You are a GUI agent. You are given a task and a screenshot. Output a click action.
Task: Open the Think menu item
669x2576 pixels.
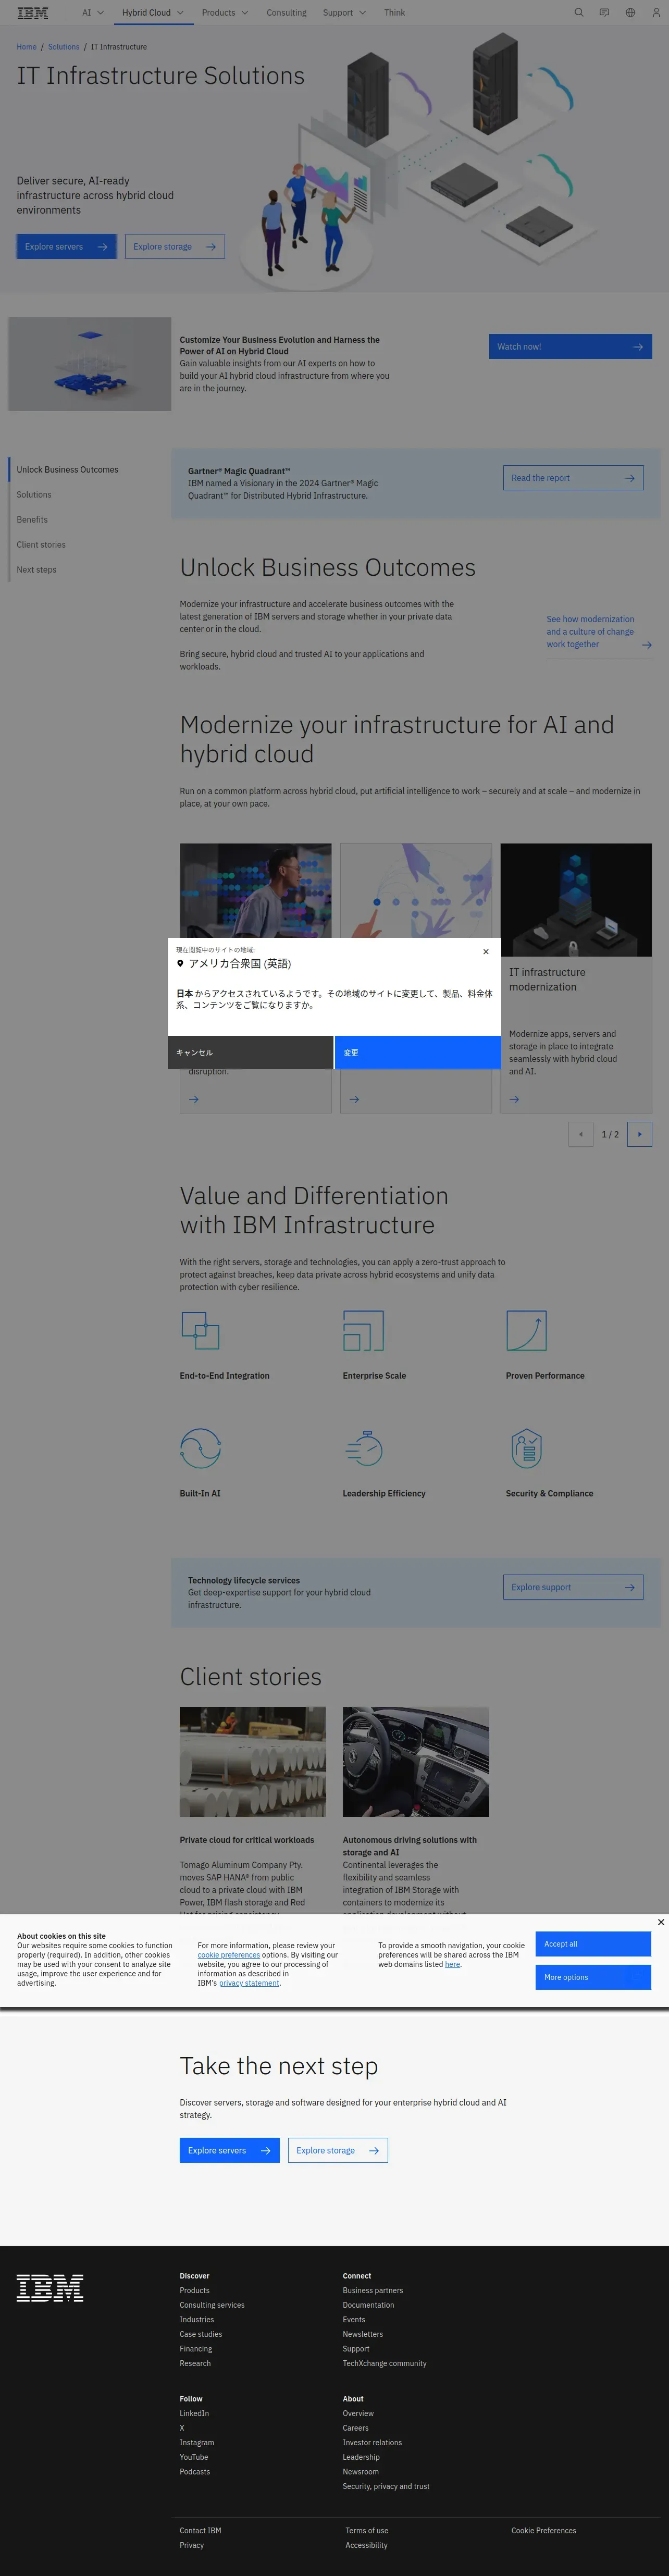pos(394,13)
